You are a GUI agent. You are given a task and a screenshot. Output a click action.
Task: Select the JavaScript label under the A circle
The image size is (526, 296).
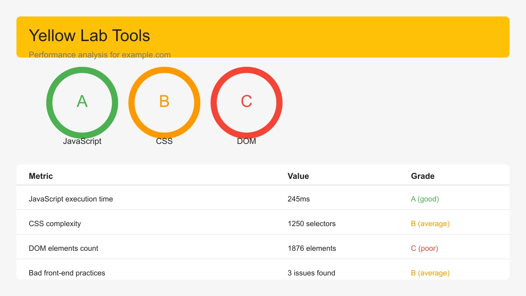coord(82,141)
